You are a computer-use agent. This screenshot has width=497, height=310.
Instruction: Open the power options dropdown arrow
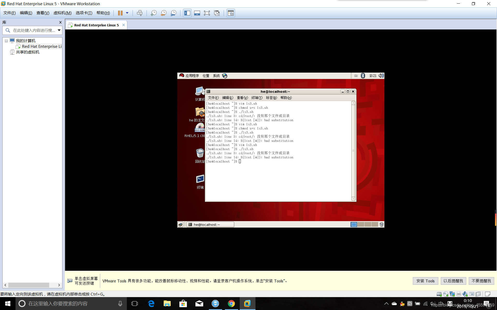tap(127, 13)
